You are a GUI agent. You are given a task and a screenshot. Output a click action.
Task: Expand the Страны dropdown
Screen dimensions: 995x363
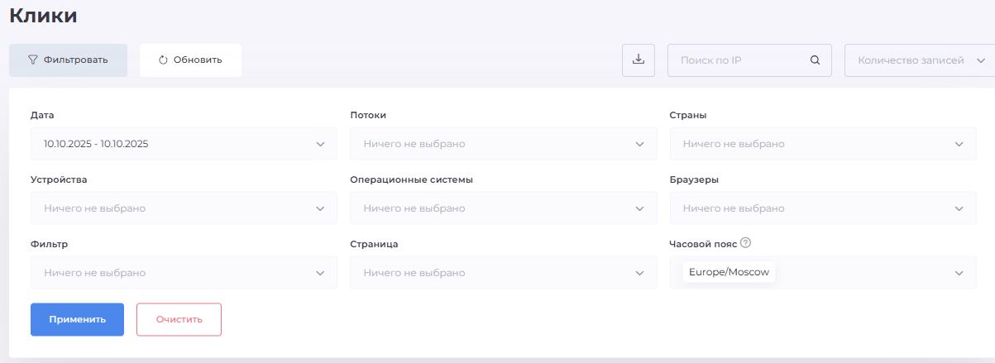coord(822,144)
